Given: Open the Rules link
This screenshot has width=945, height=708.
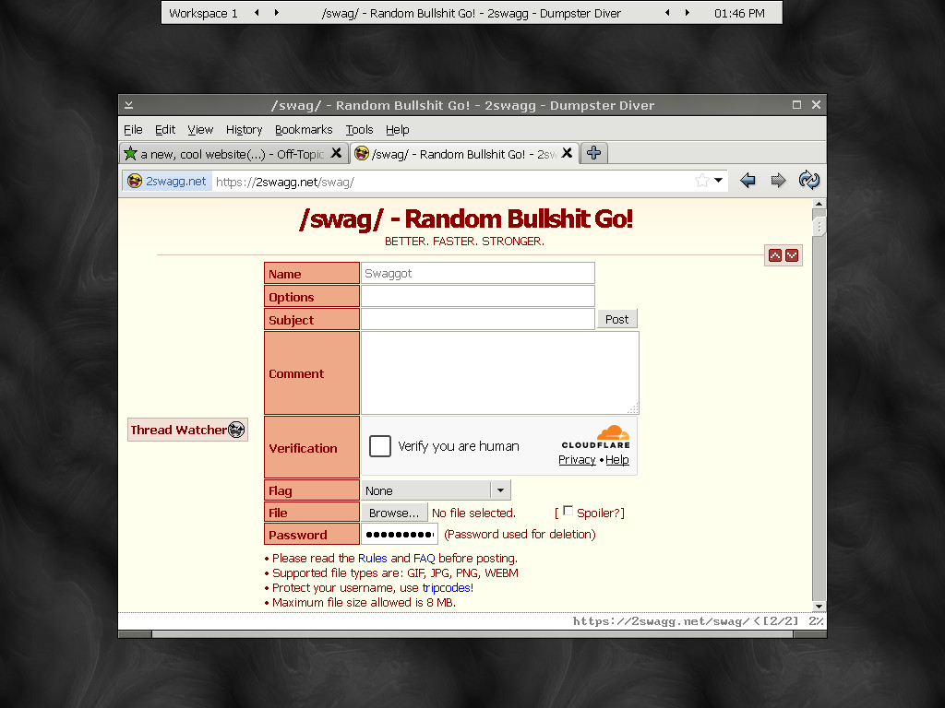Looking at the screenshot, I should pos(373,558).
